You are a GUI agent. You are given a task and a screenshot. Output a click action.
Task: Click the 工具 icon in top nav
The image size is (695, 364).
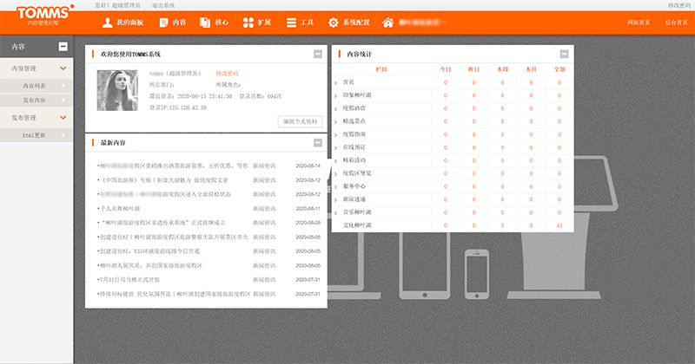(291, 23)
